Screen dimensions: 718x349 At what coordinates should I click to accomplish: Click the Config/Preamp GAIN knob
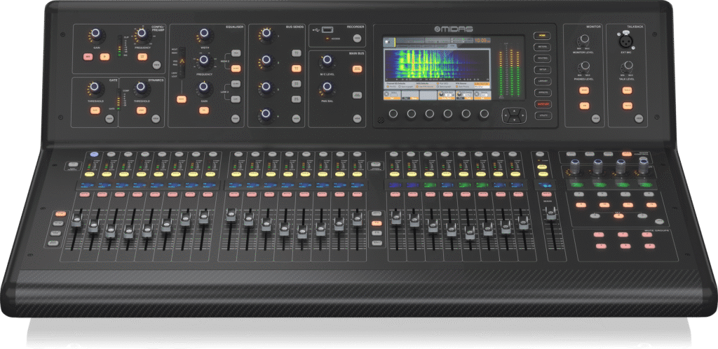click(96, 34)
